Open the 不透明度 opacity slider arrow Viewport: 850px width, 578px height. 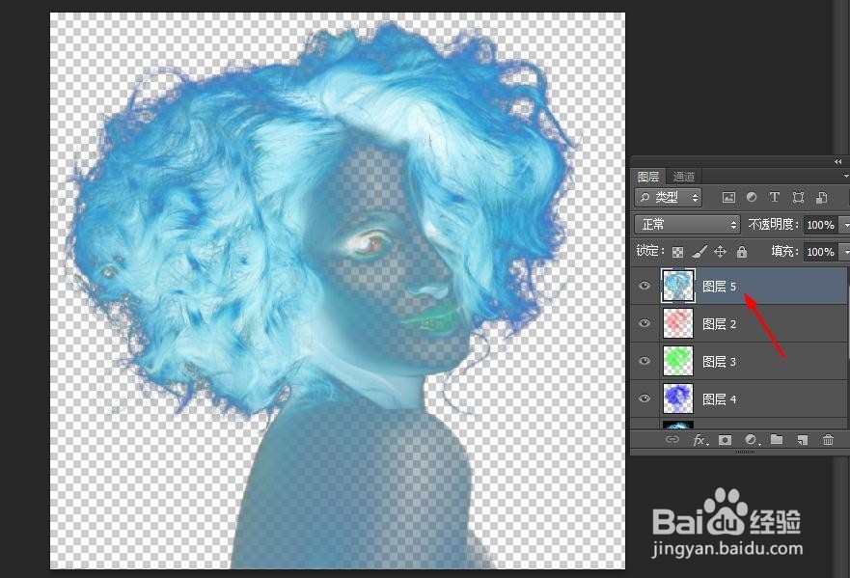tap(844, 225)
